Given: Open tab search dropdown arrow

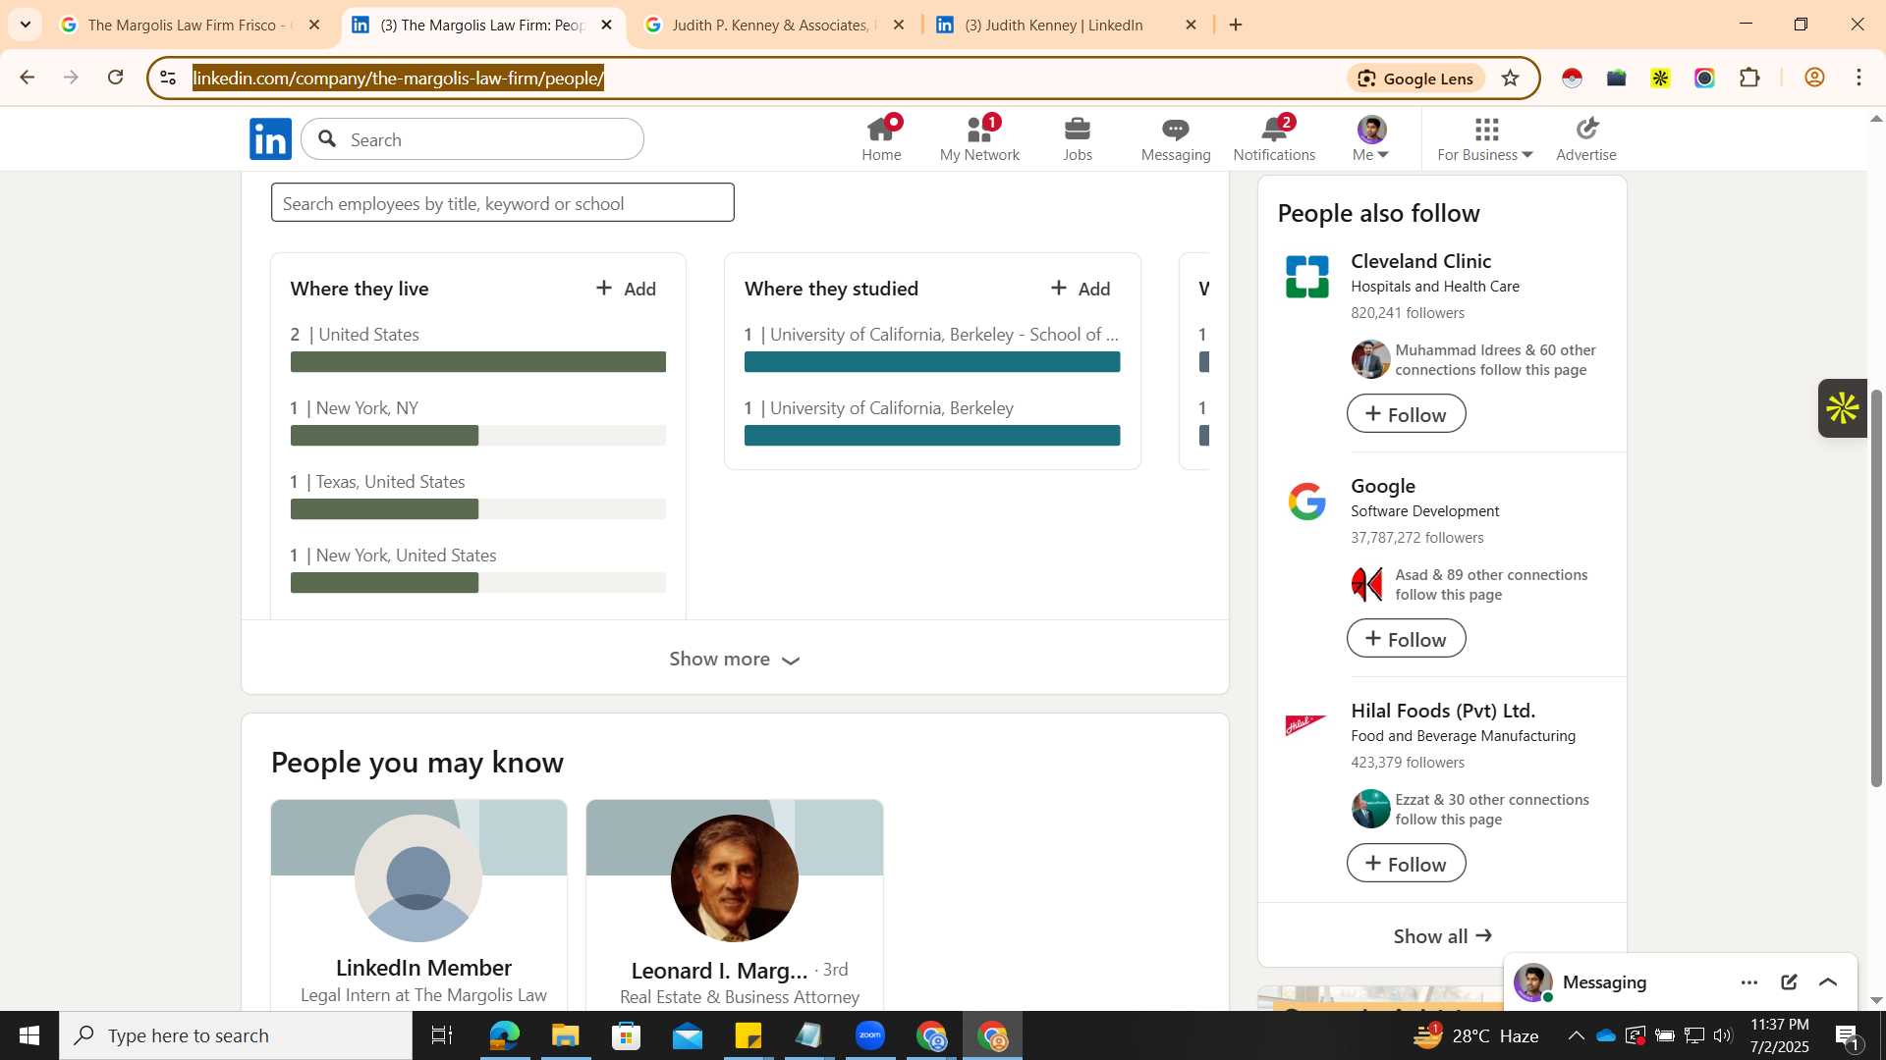Looking at the screenshot, I should pos(26,25).
